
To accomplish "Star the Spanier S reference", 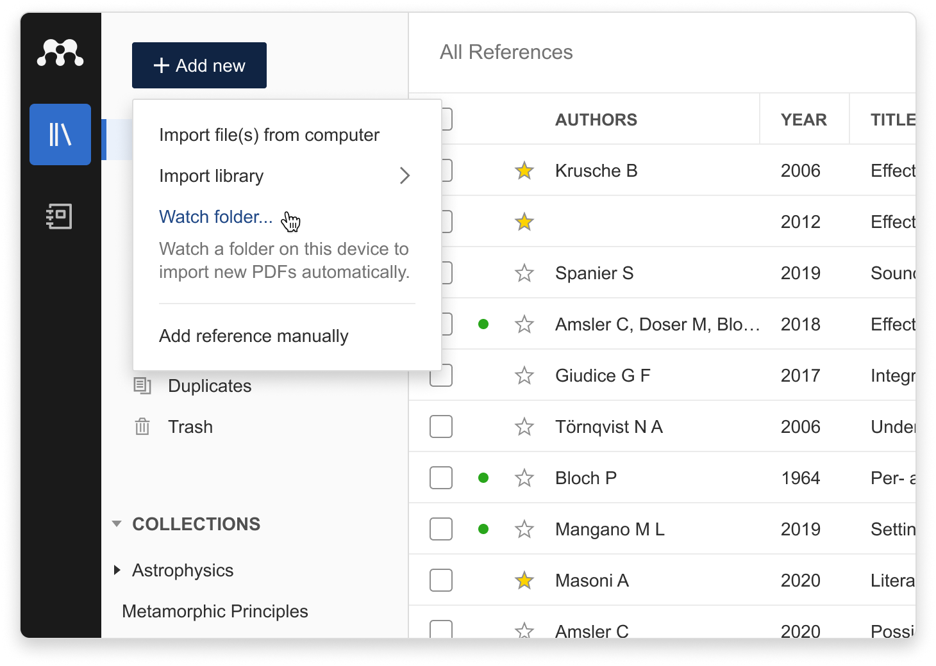I will pos(524,273).
